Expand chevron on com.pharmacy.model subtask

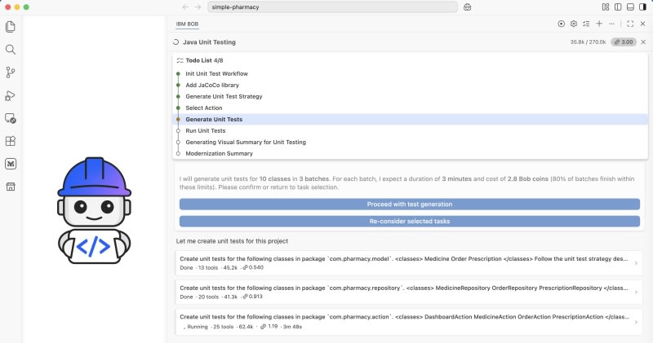pyautogui.click(x=636, y=263)
